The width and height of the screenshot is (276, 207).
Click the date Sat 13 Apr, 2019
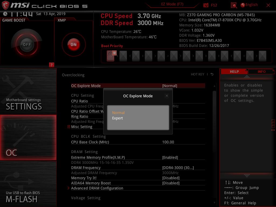pyautogui.click(x=51, y=14)
